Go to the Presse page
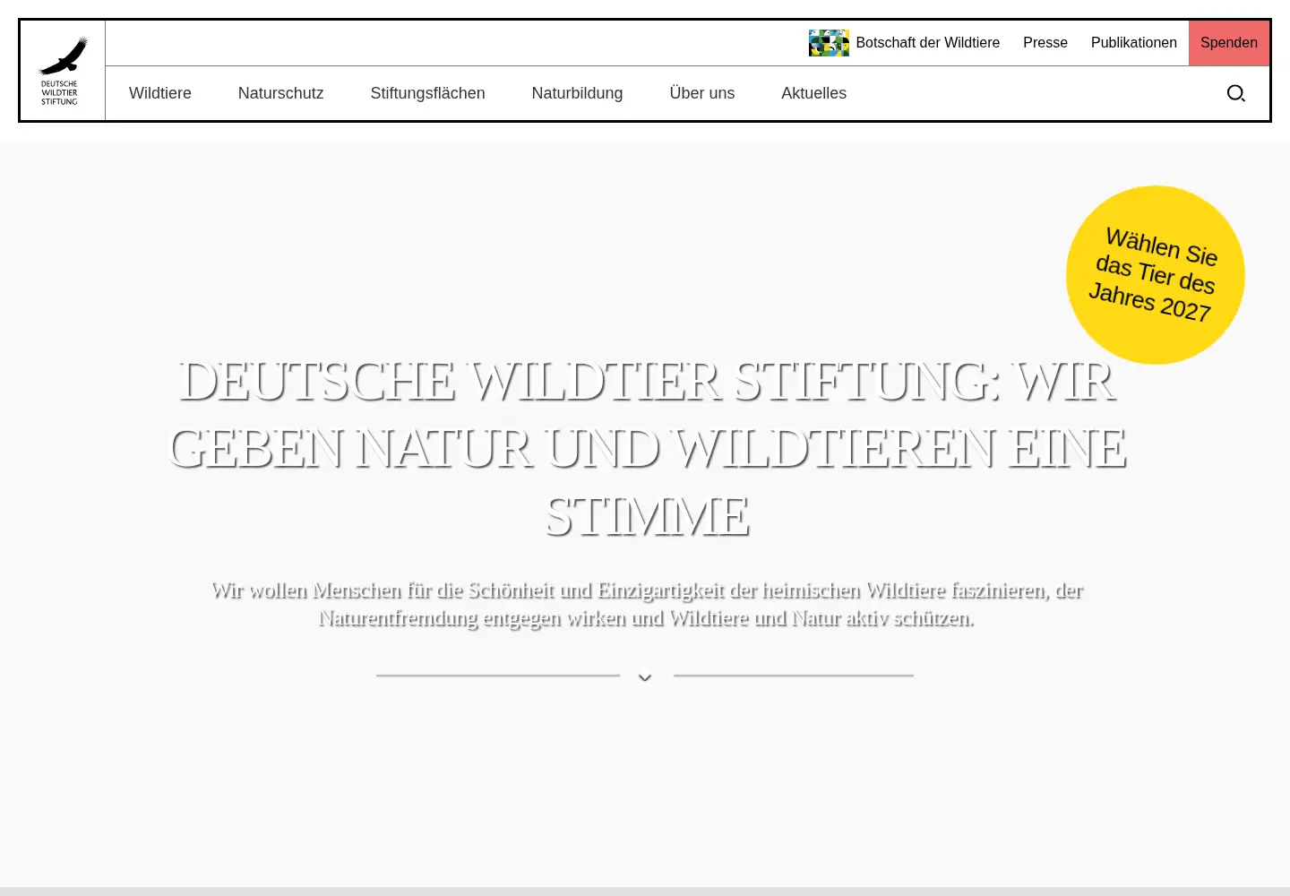Image resolution: width=1290 pixels, height=896 pixels. pyautogui.click(x=1045, y=43)
